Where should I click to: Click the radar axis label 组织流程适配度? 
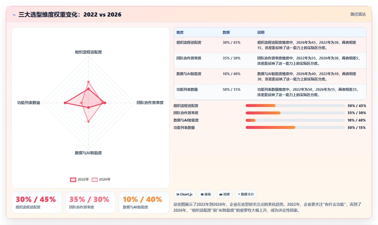click(88, 52)
